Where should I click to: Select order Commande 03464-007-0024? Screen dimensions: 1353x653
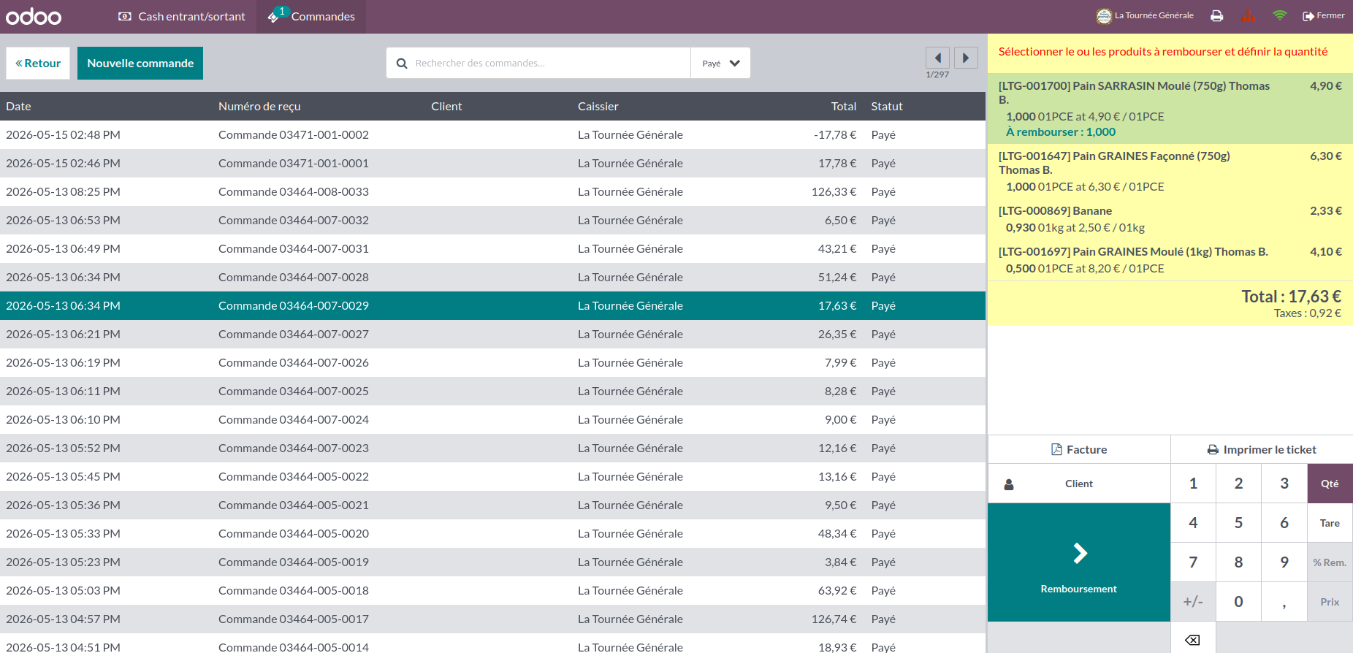click(x=492, y=420)
